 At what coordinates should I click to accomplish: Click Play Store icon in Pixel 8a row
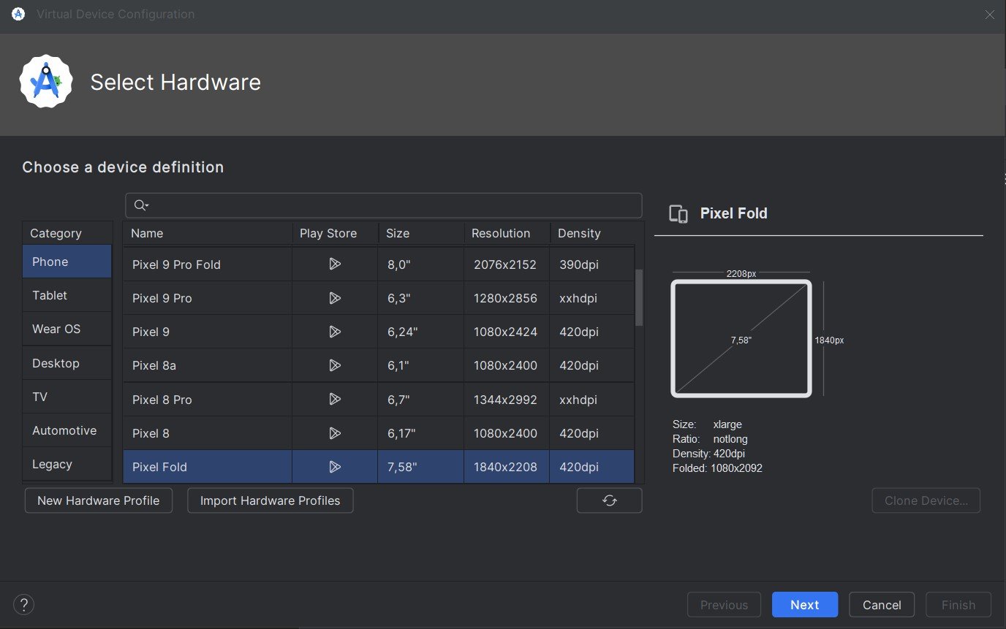335,365
